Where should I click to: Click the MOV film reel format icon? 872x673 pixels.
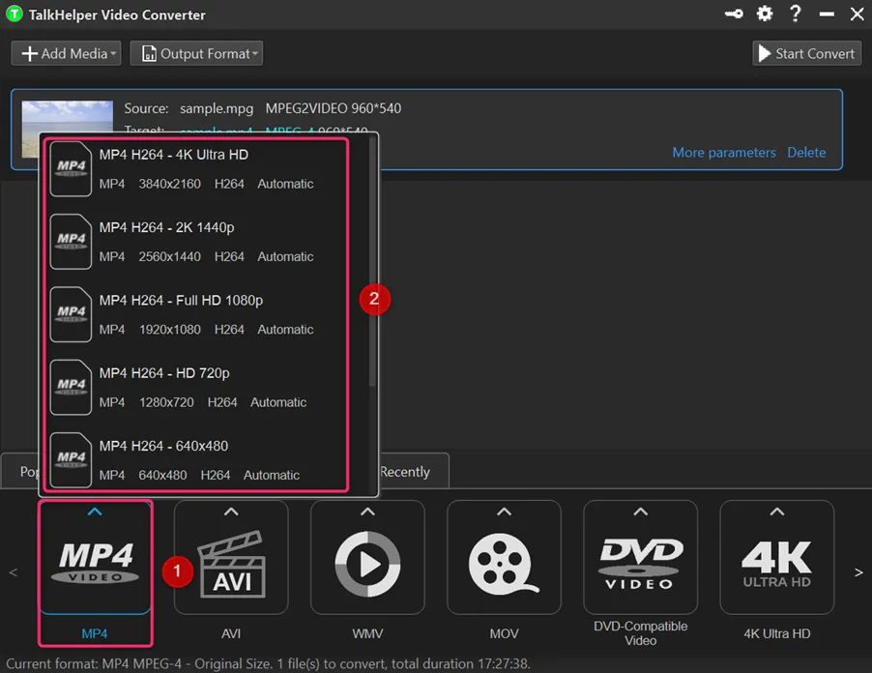504,564
